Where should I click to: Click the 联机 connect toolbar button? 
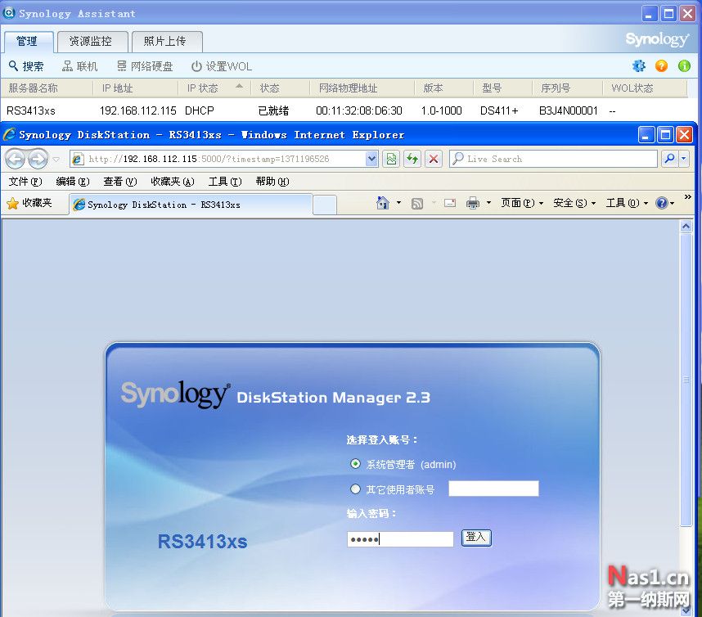click(x=79, y=66)
